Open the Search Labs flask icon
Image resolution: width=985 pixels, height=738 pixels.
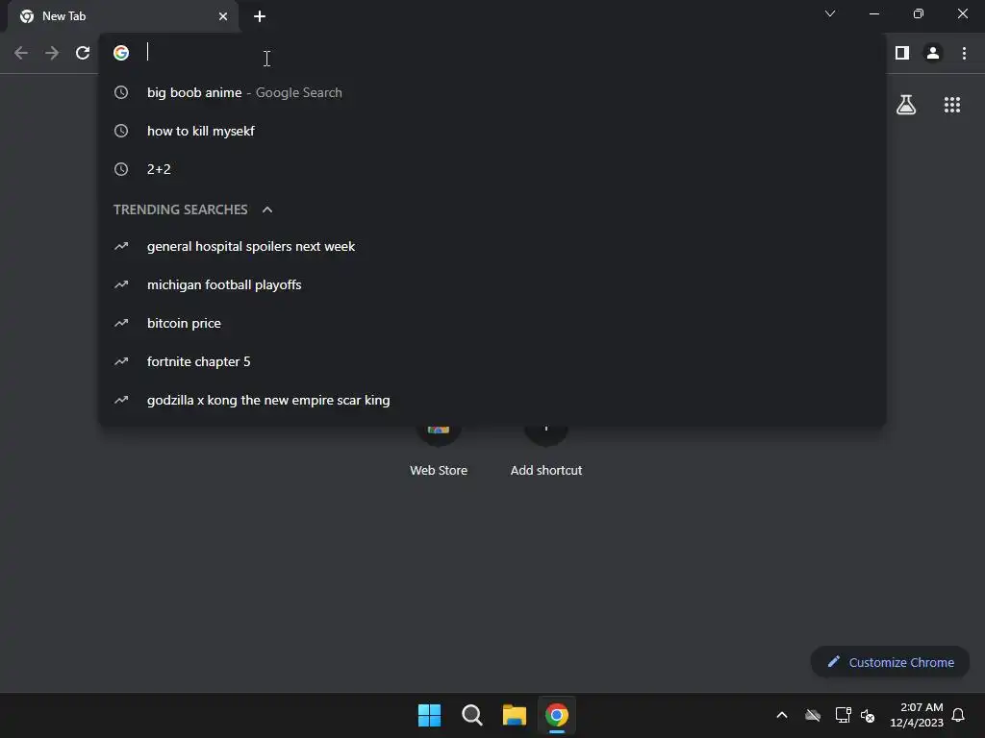pos(906,105)
